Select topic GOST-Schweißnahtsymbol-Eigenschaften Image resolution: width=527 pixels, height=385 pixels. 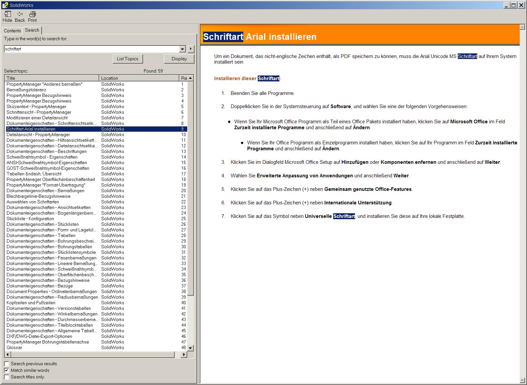pos(96,168)
